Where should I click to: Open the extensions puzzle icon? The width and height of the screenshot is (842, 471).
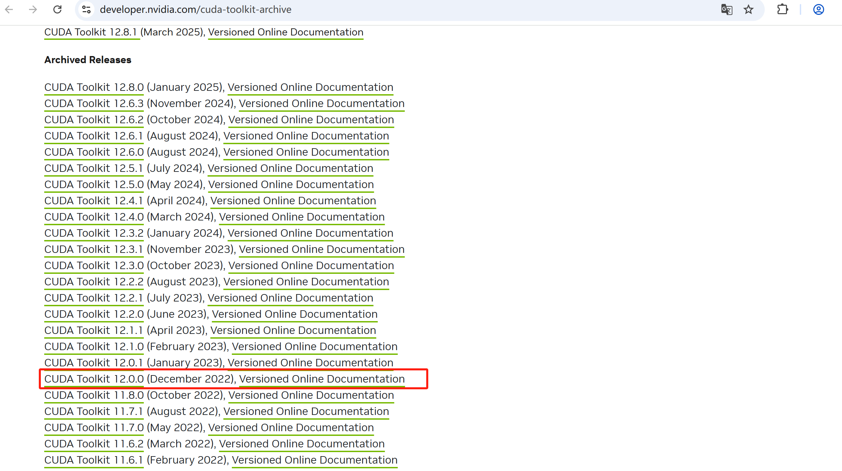click(x=783, y=9)
